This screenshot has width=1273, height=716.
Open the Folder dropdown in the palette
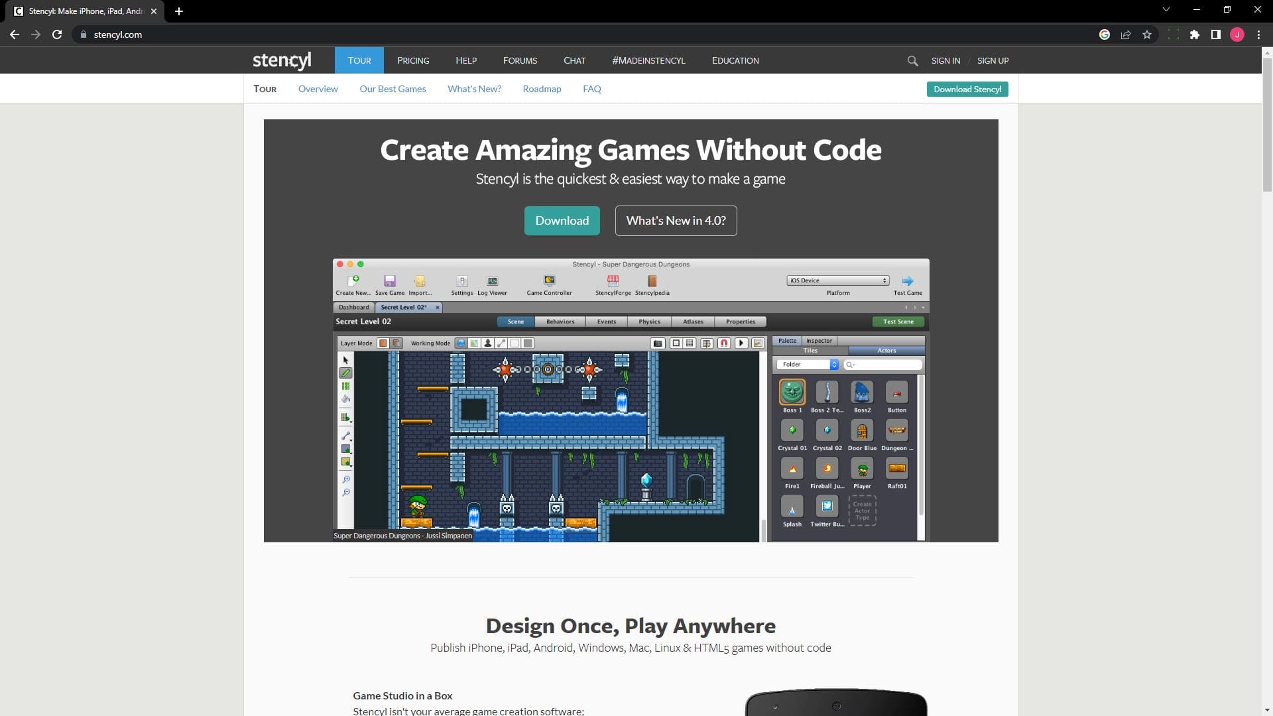point(808,365)
